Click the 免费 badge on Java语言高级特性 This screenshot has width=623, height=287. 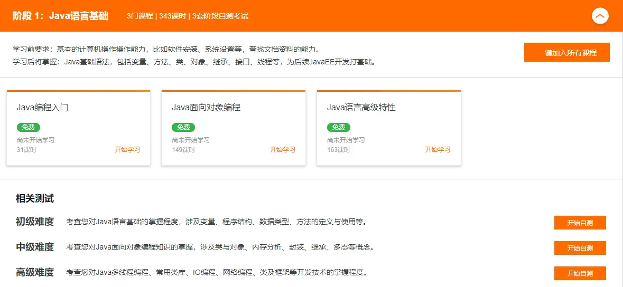(x=339, y=128)
